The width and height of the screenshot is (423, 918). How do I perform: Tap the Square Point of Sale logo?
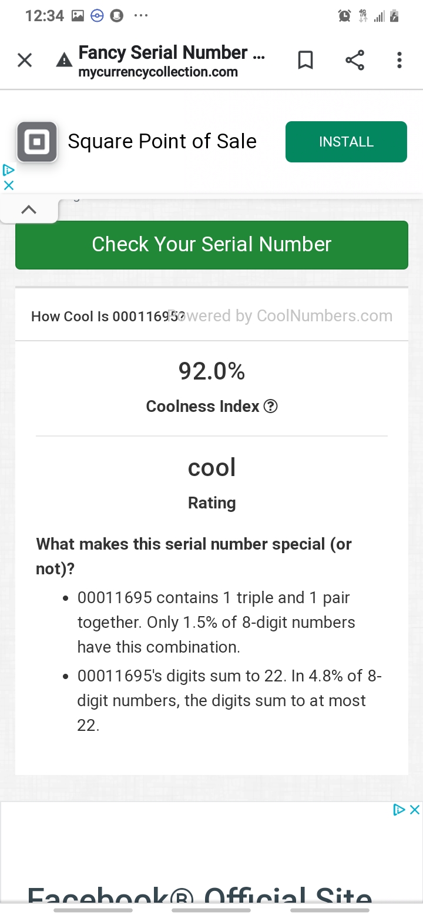[37, 142]
